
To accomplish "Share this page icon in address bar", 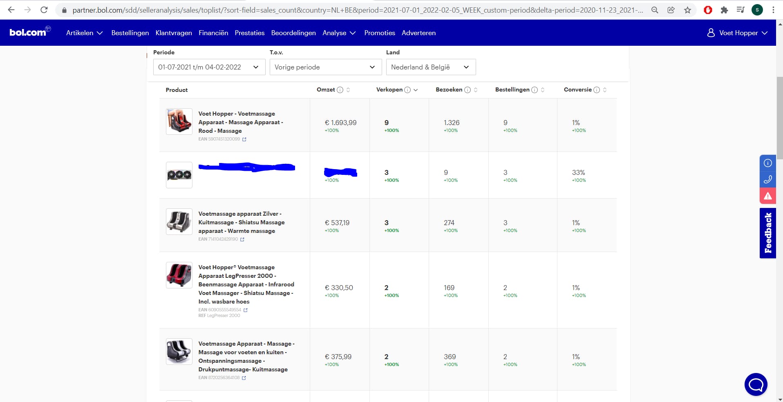I will [671, 10].
